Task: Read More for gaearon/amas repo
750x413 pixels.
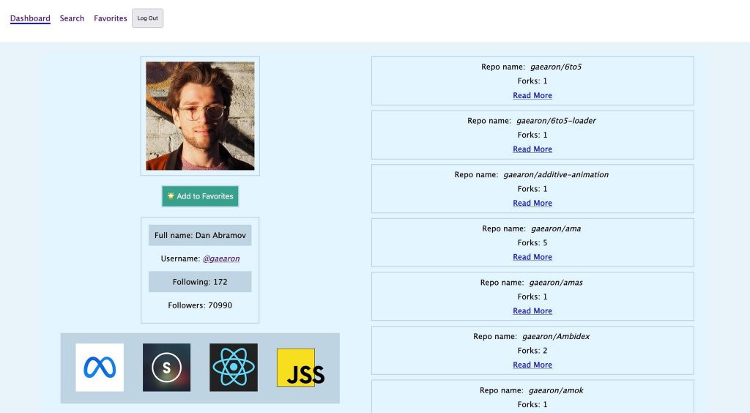Action: pos(532,310)
